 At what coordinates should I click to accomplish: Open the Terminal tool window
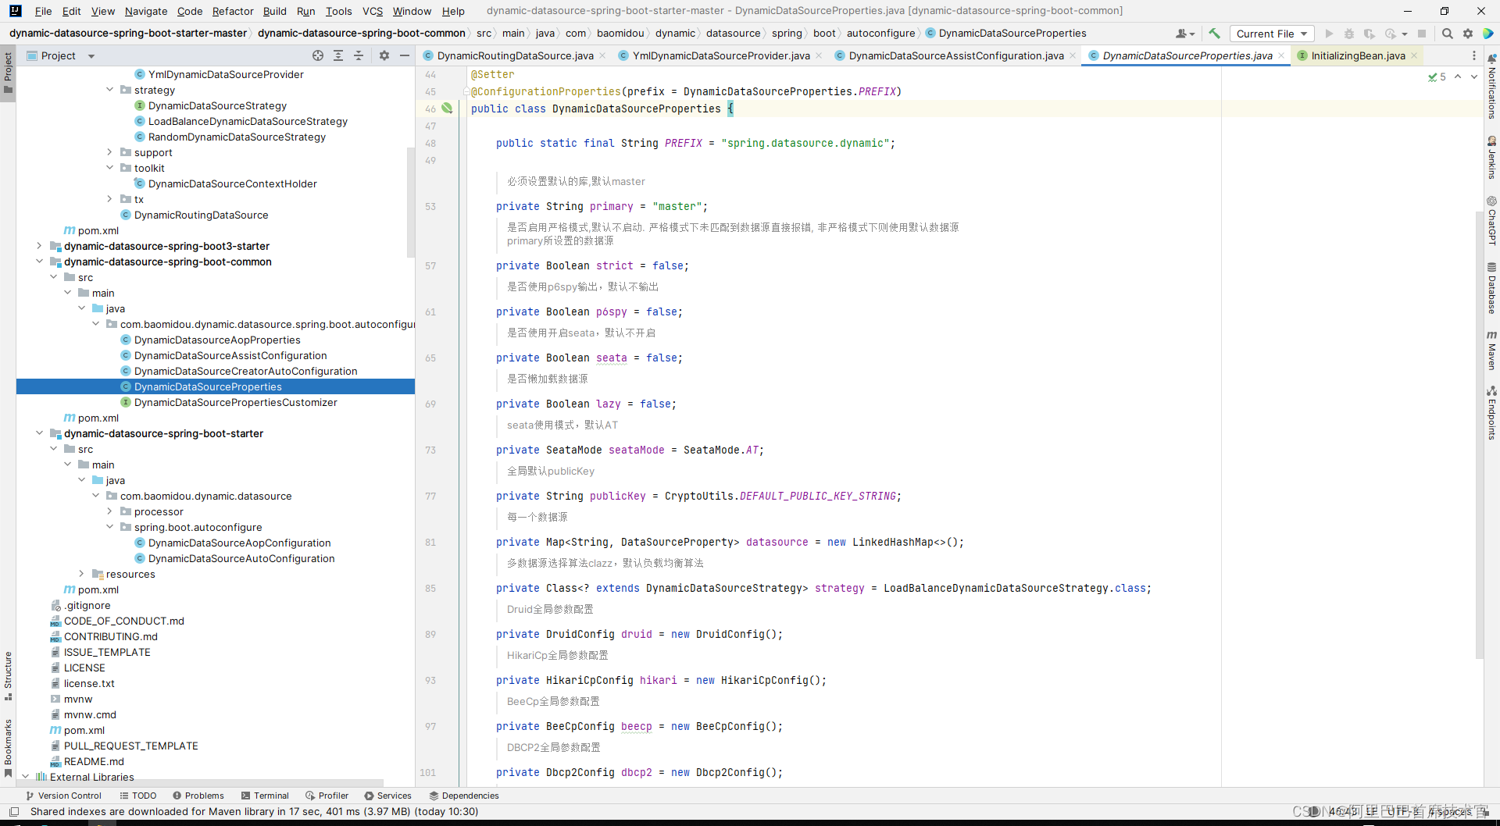point(266,796)
